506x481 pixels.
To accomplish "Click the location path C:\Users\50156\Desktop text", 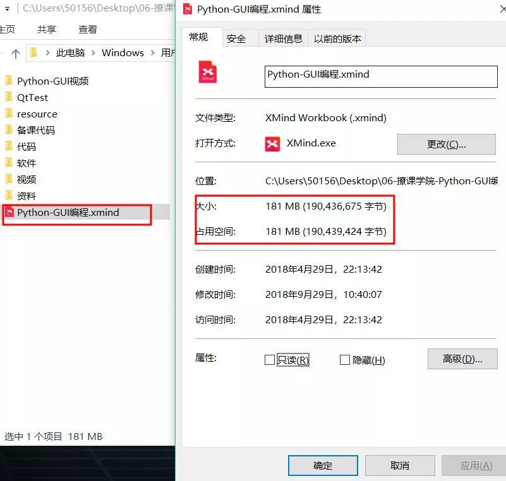I will [x=381, y=181].
